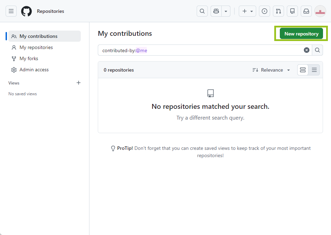
Task: Click the Repositories title in the header
Action: [x=50, y=11]
